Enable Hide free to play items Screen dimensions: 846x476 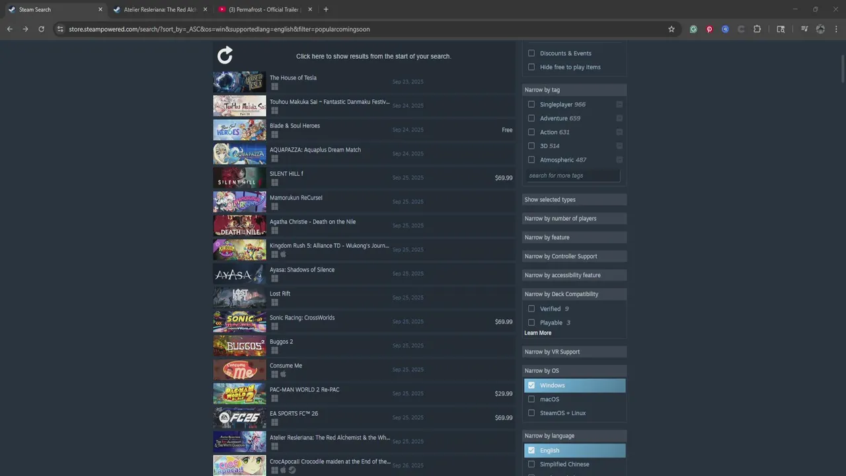(531, 67)
